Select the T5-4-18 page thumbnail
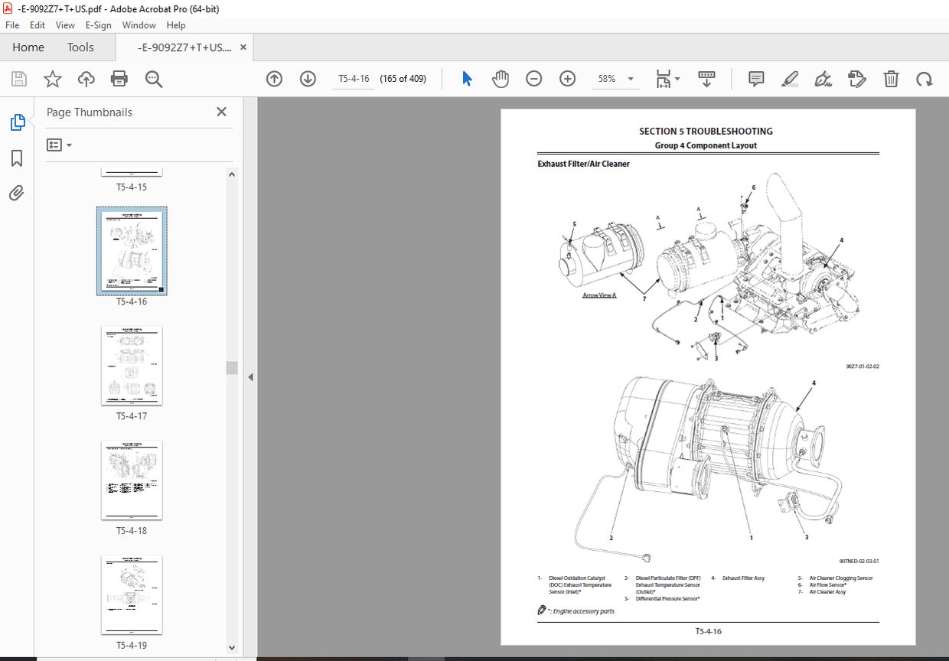949x661 pixels. click(x=132, y=480)
